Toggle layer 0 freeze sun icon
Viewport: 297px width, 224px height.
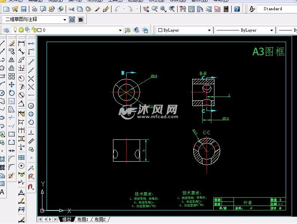(x=21, y=30)
